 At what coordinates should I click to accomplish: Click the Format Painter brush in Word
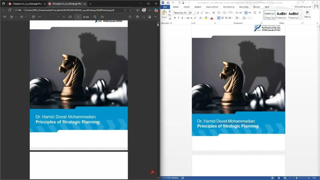click(x=170, y=19)
